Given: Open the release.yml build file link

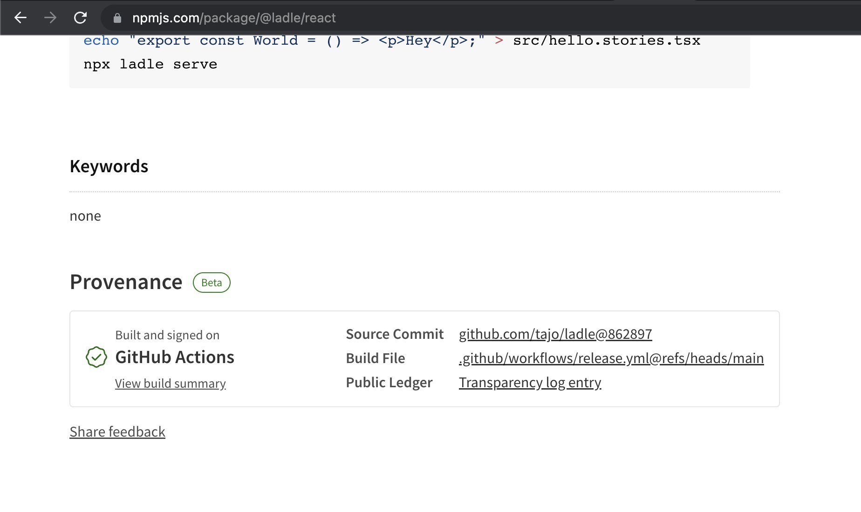Looking at the screenshot, I should pyautogui.click(x=611, y=358).
